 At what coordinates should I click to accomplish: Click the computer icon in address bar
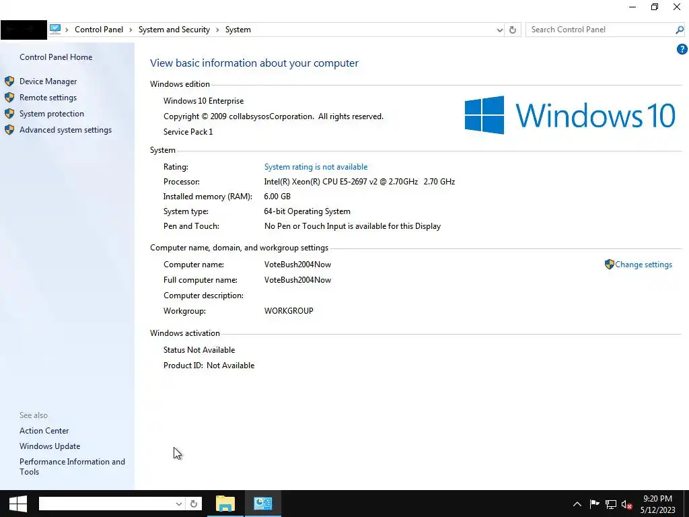click(55, 29)
